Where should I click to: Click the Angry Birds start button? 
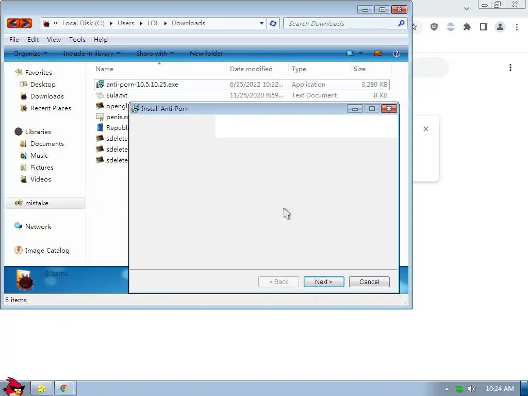[x=13, y=387]
